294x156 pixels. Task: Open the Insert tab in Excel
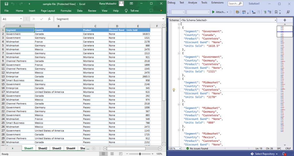coord(32,11)
